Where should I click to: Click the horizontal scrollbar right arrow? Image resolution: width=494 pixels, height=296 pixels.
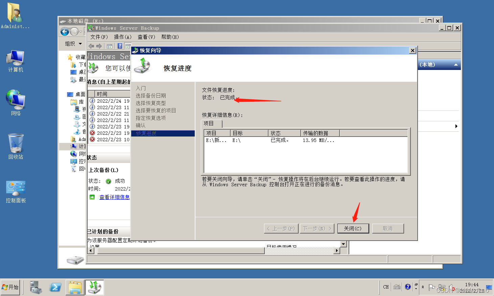click(336, 251)
